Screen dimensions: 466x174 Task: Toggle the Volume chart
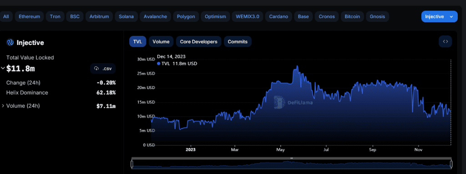(x=161, y=42)
